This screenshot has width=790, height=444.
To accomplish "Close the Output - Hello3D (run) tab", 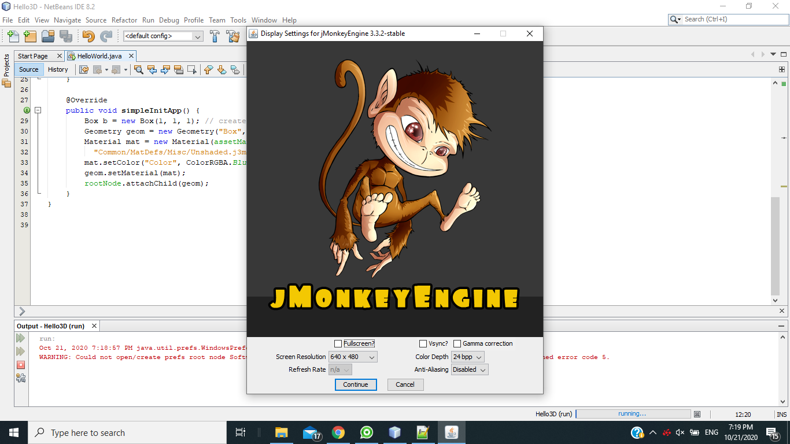I will (x=94, y=326).
